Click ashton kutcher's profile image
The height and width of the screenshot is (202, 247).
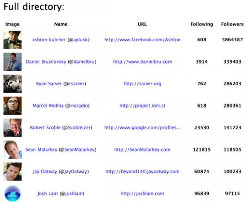tap(13, 40)
